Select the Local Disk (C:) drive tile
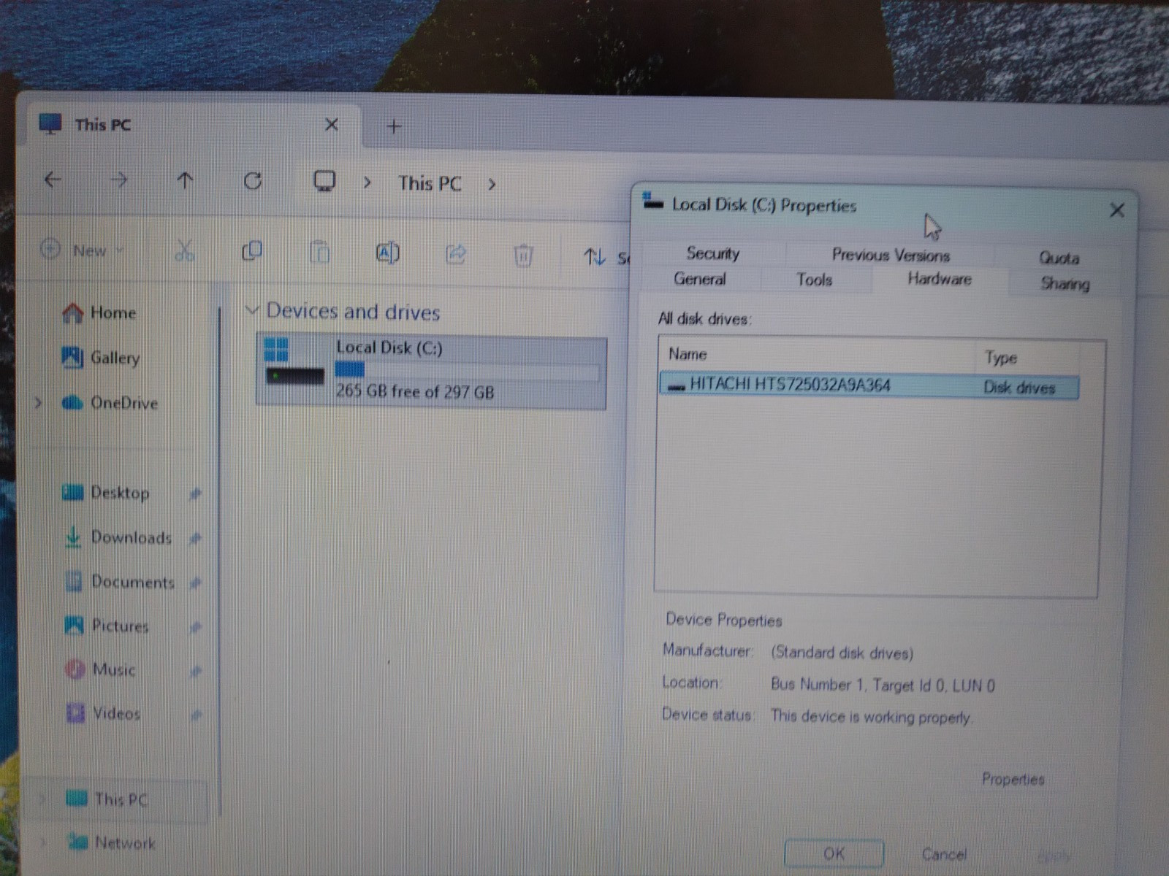The image size is (1169, 876). click(x=431, y=371)
